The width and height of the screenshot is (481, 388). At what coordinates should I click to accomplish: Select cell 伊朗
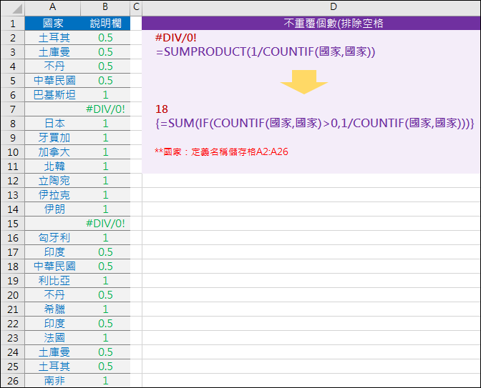pyautogui.click(x=53, y=209)
